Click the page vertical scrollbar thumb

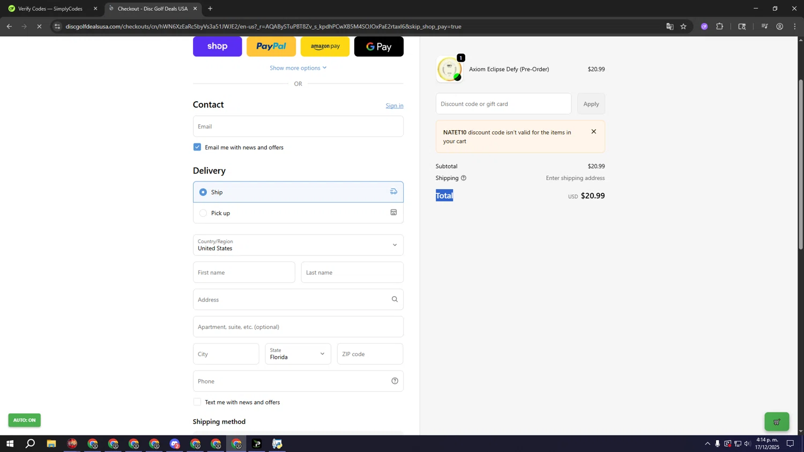pyautogui.click(x=801, y=164)
